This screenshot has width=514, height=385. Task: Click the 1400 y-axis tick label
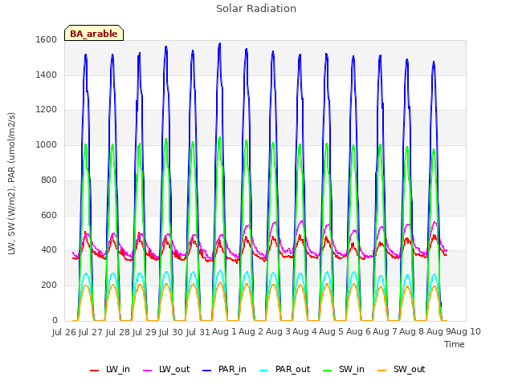click(x=47, y=75)
